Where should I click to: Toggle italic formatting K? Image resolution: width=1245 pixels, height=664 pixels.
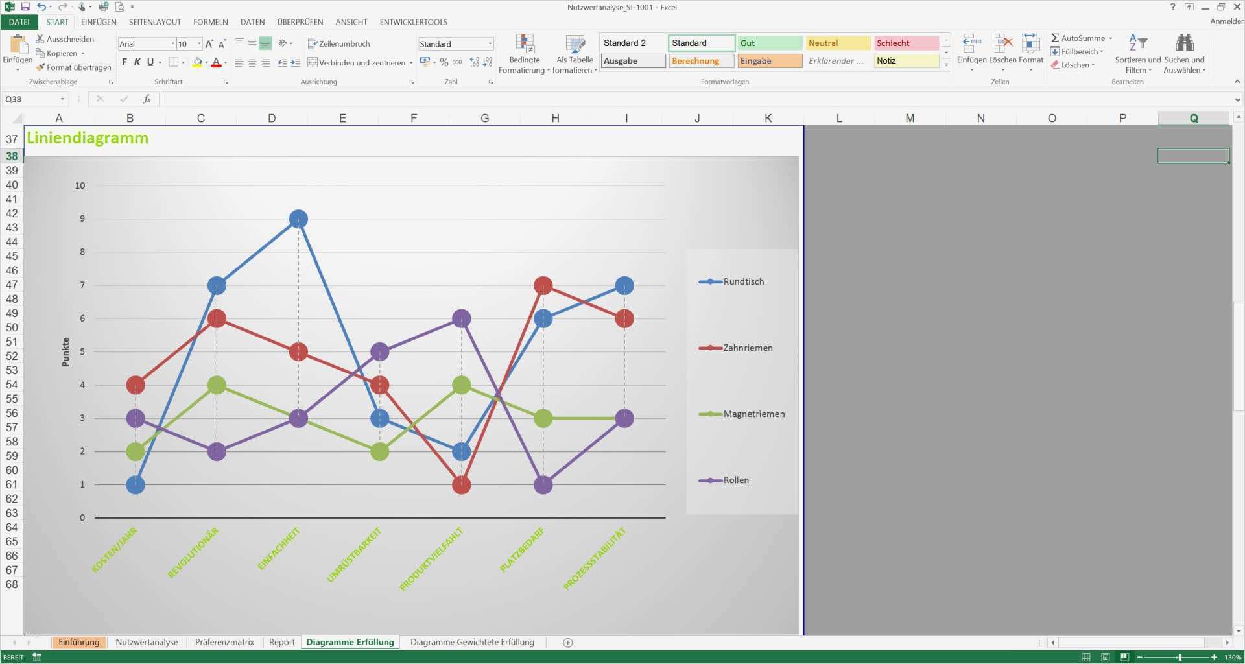[x=137, y=62]
